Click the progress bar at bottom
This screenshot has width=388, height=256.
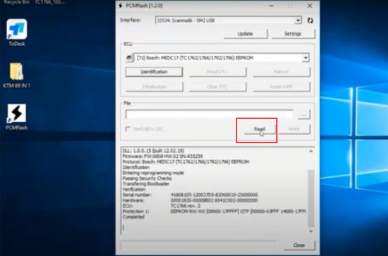point(199,245)
